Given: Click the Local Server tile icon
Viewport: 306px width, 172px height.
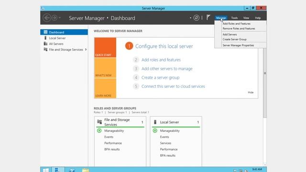Looking at the screenshot, I should [155, 122].
